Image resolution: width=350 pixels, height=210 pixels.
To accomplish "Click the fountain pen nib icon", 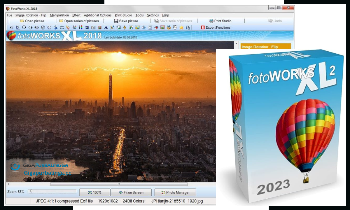I will point(125,27).
